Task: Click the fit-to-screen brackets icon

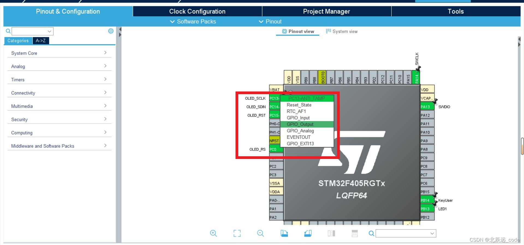Action: click(237, 233)
